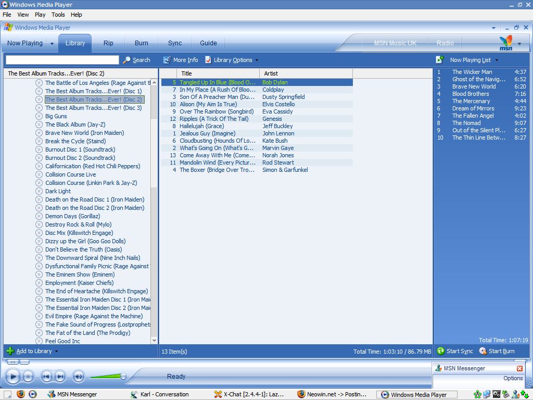533x400 pixels.
Task: Click the Play button
Action: coord(13,377)
